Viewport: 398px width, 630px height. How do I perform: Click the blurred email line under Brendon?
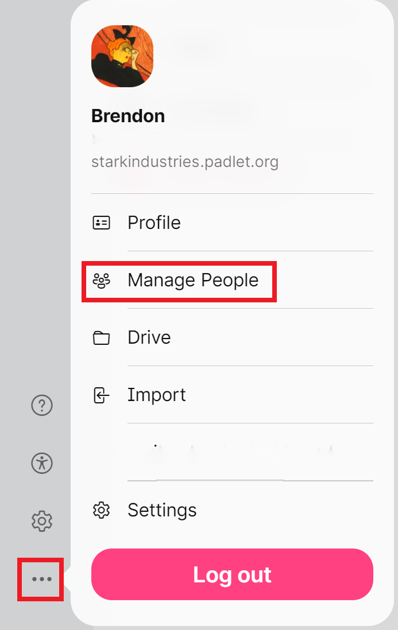click(x=133, y=140)
